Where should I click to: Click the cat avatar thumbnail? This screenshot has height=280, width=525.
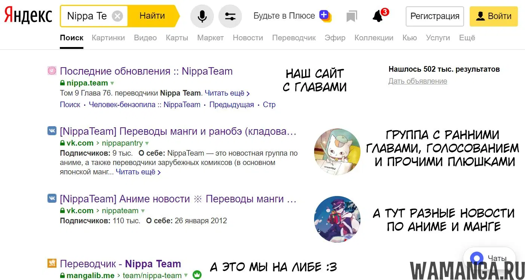click(337, 152)
